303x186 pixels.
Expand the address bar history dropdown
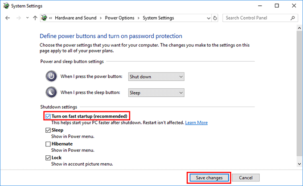209,18
